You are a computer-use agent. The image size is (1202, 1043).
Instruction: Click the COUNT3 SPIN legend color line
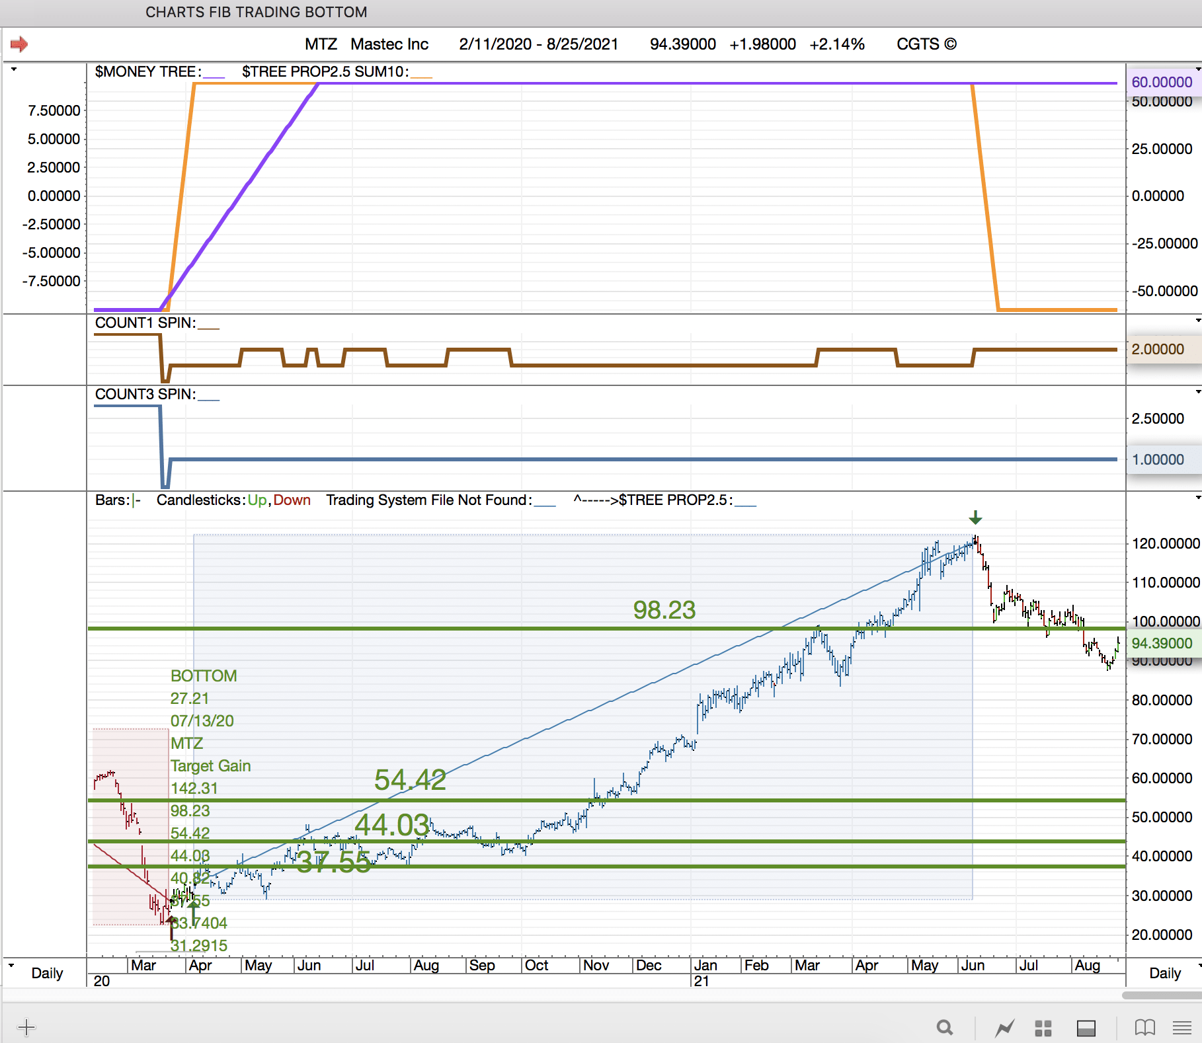coord(208,399)
